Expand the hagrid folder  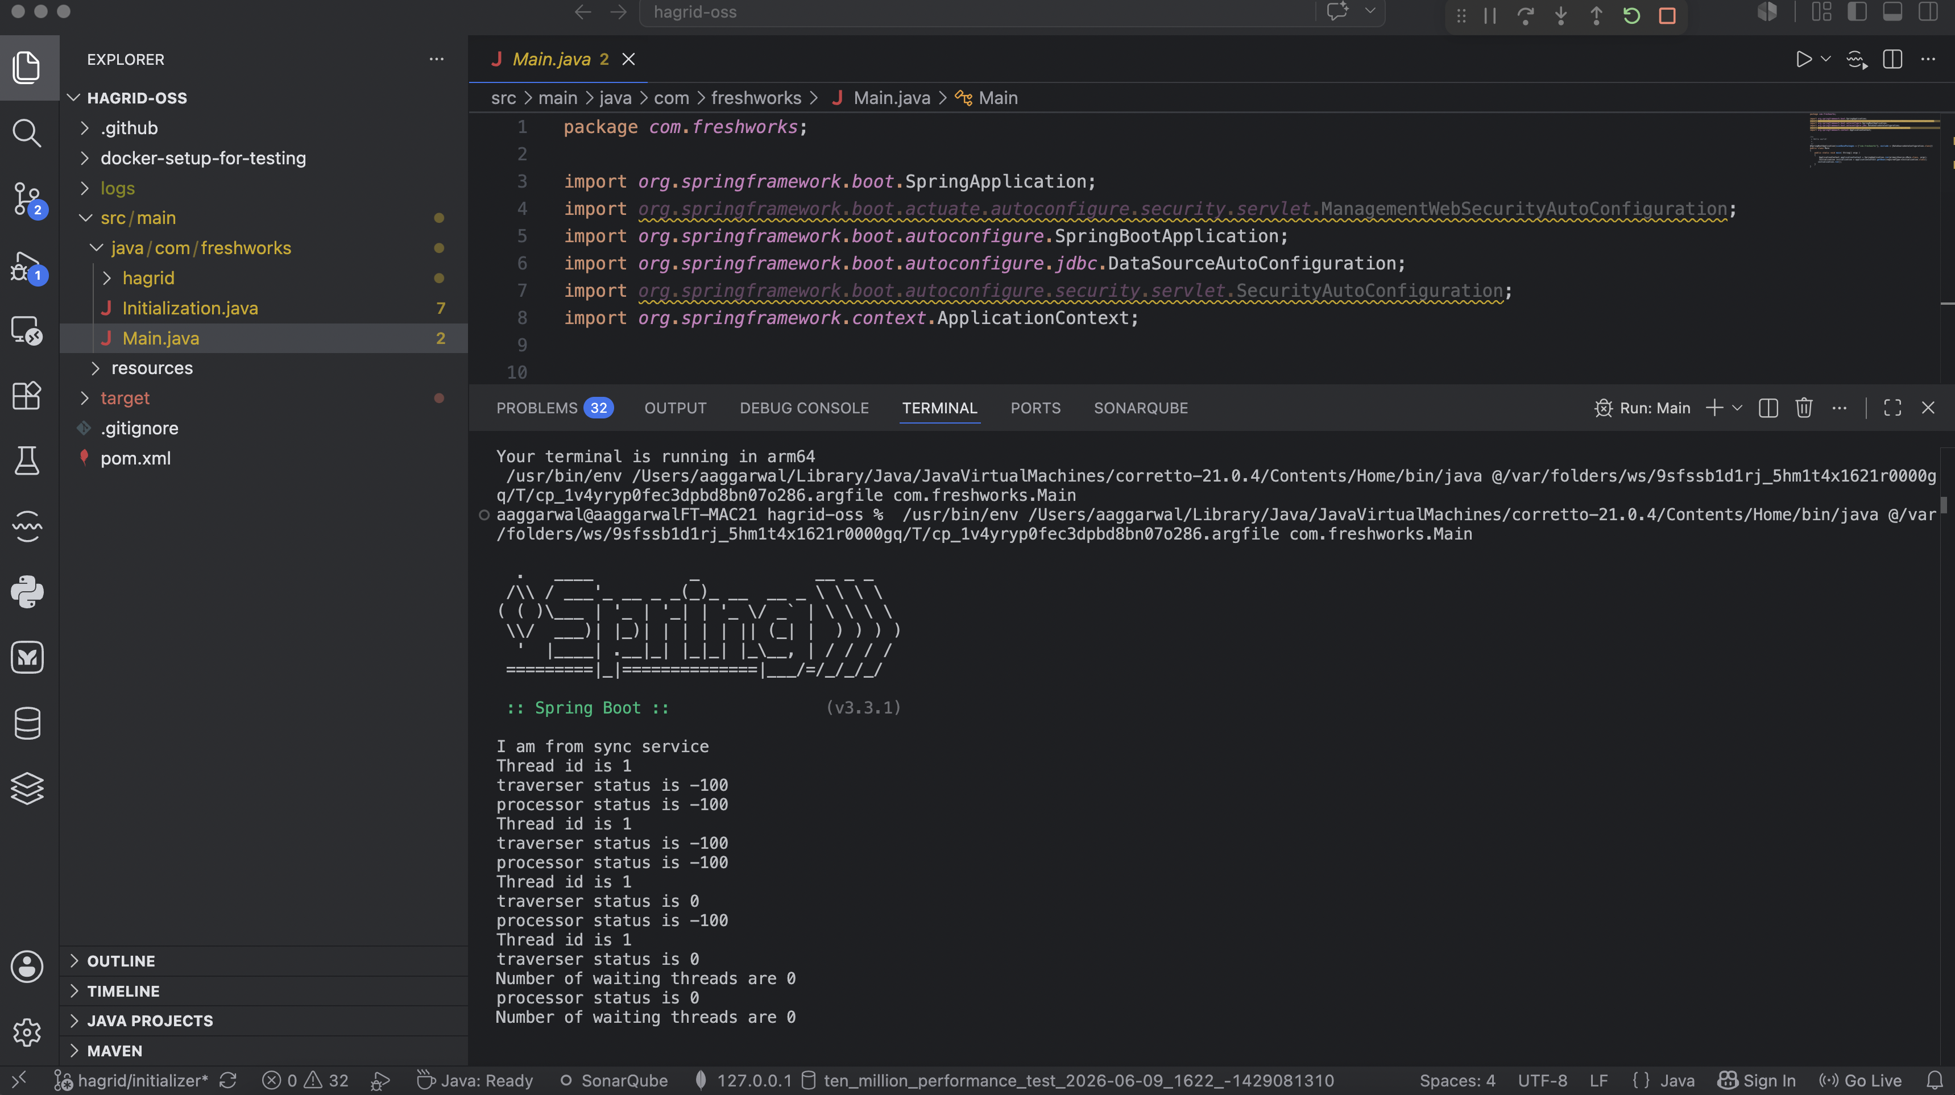point(263,279)
